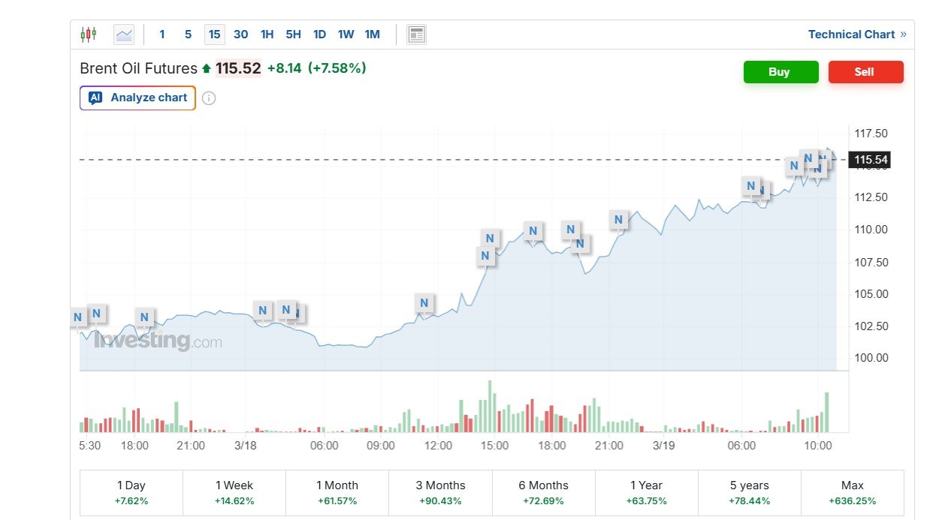
Task: Choose the 1W interval option
Action: [346, 35]
